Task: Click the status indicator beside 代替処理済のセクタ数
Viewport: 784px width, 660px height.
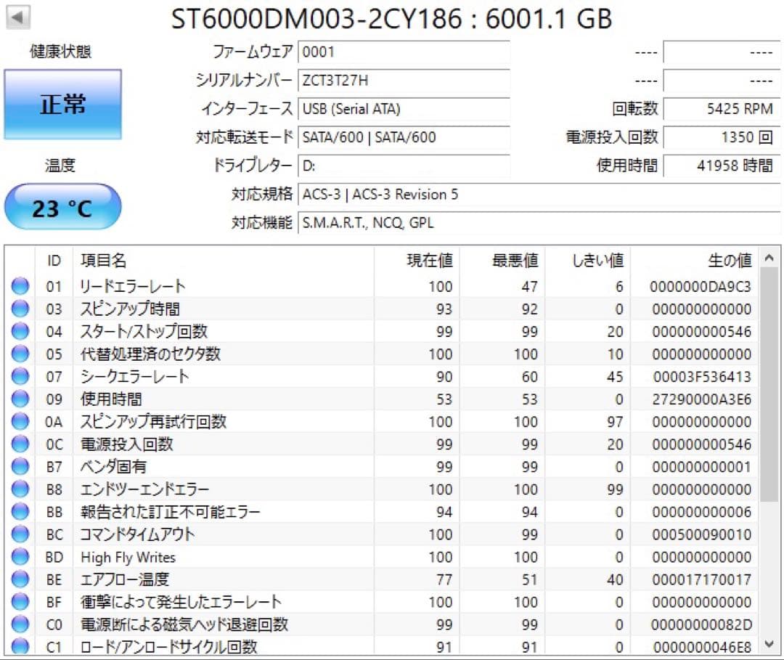Action: (20, 354)
